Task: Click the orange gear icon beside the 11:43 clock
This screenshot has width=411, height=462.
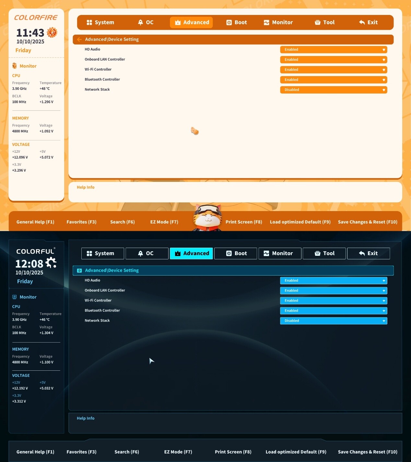Action: pos(52,32)
